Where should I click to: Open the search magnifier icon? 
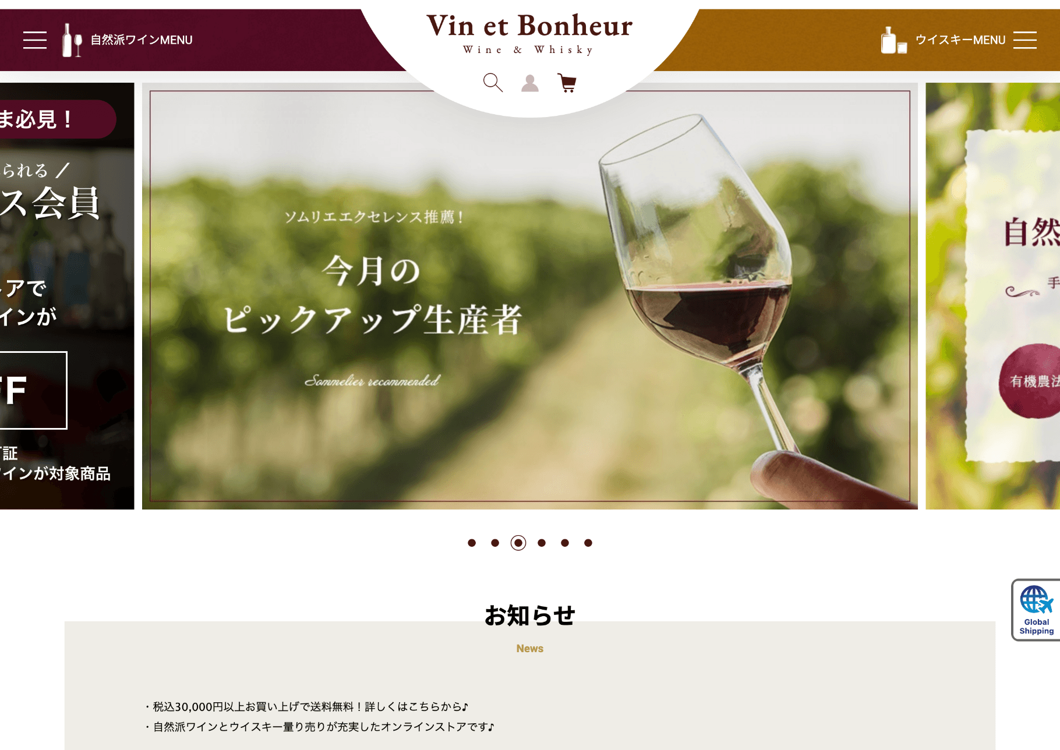(x=493, y=83)
